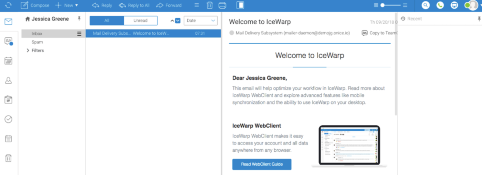Open the tasks checkmark icon in sidebar
Viewport: 482px width, 175px height.
coord(8,119)
